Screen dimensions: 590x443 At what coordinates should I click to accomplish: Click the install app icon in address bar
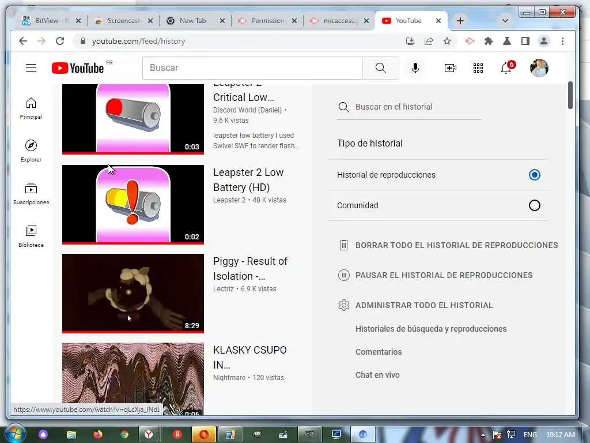[410, 41]
